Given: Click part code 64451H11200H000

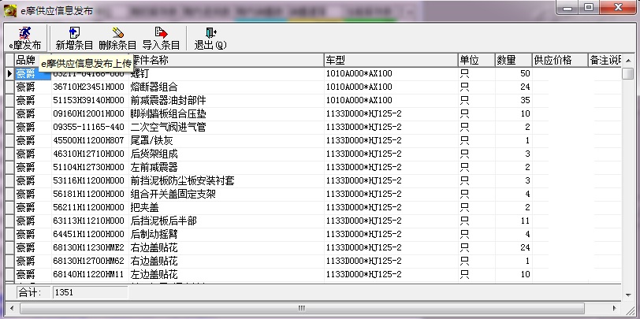Looking at the screenshot, I should click(88, 234).
